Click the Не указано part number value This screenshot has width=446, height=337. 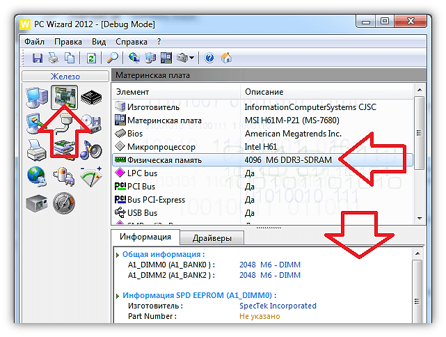(x=260, y=317)
